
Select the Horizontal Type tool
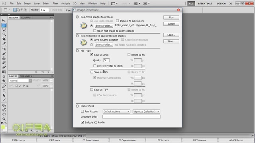click(x=4, y=91)
